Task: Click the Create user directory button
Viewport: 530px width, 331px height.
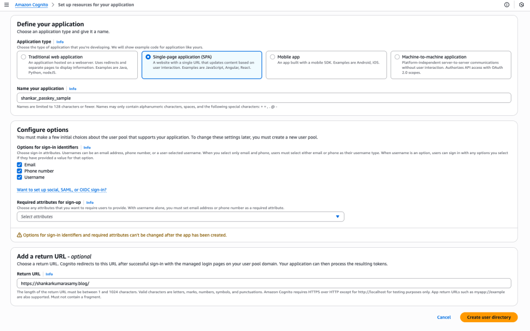Action: coord(488,317)
